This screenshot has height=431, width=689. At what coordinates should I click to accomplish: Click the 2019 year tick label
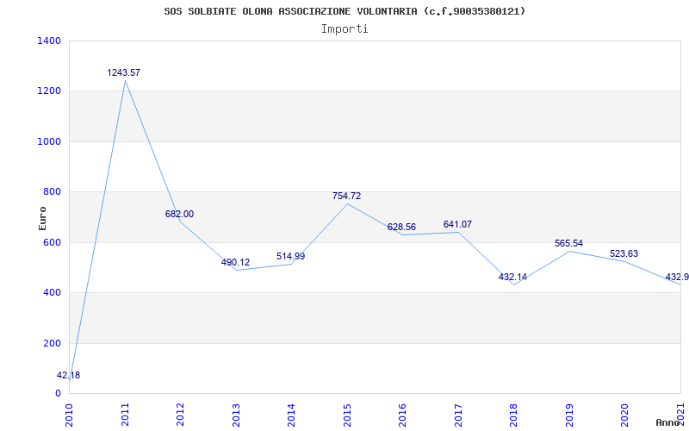(x=569, y=415)
